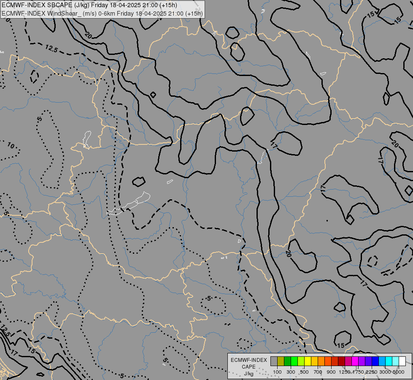Choose the pure blue swatch right of 2250
Screen dimensions: 413x380
coord(375,361)
